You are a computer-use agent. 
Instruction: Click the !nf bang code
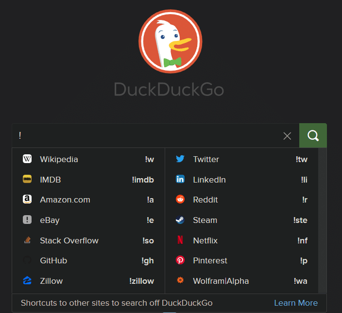coord(303,240)
